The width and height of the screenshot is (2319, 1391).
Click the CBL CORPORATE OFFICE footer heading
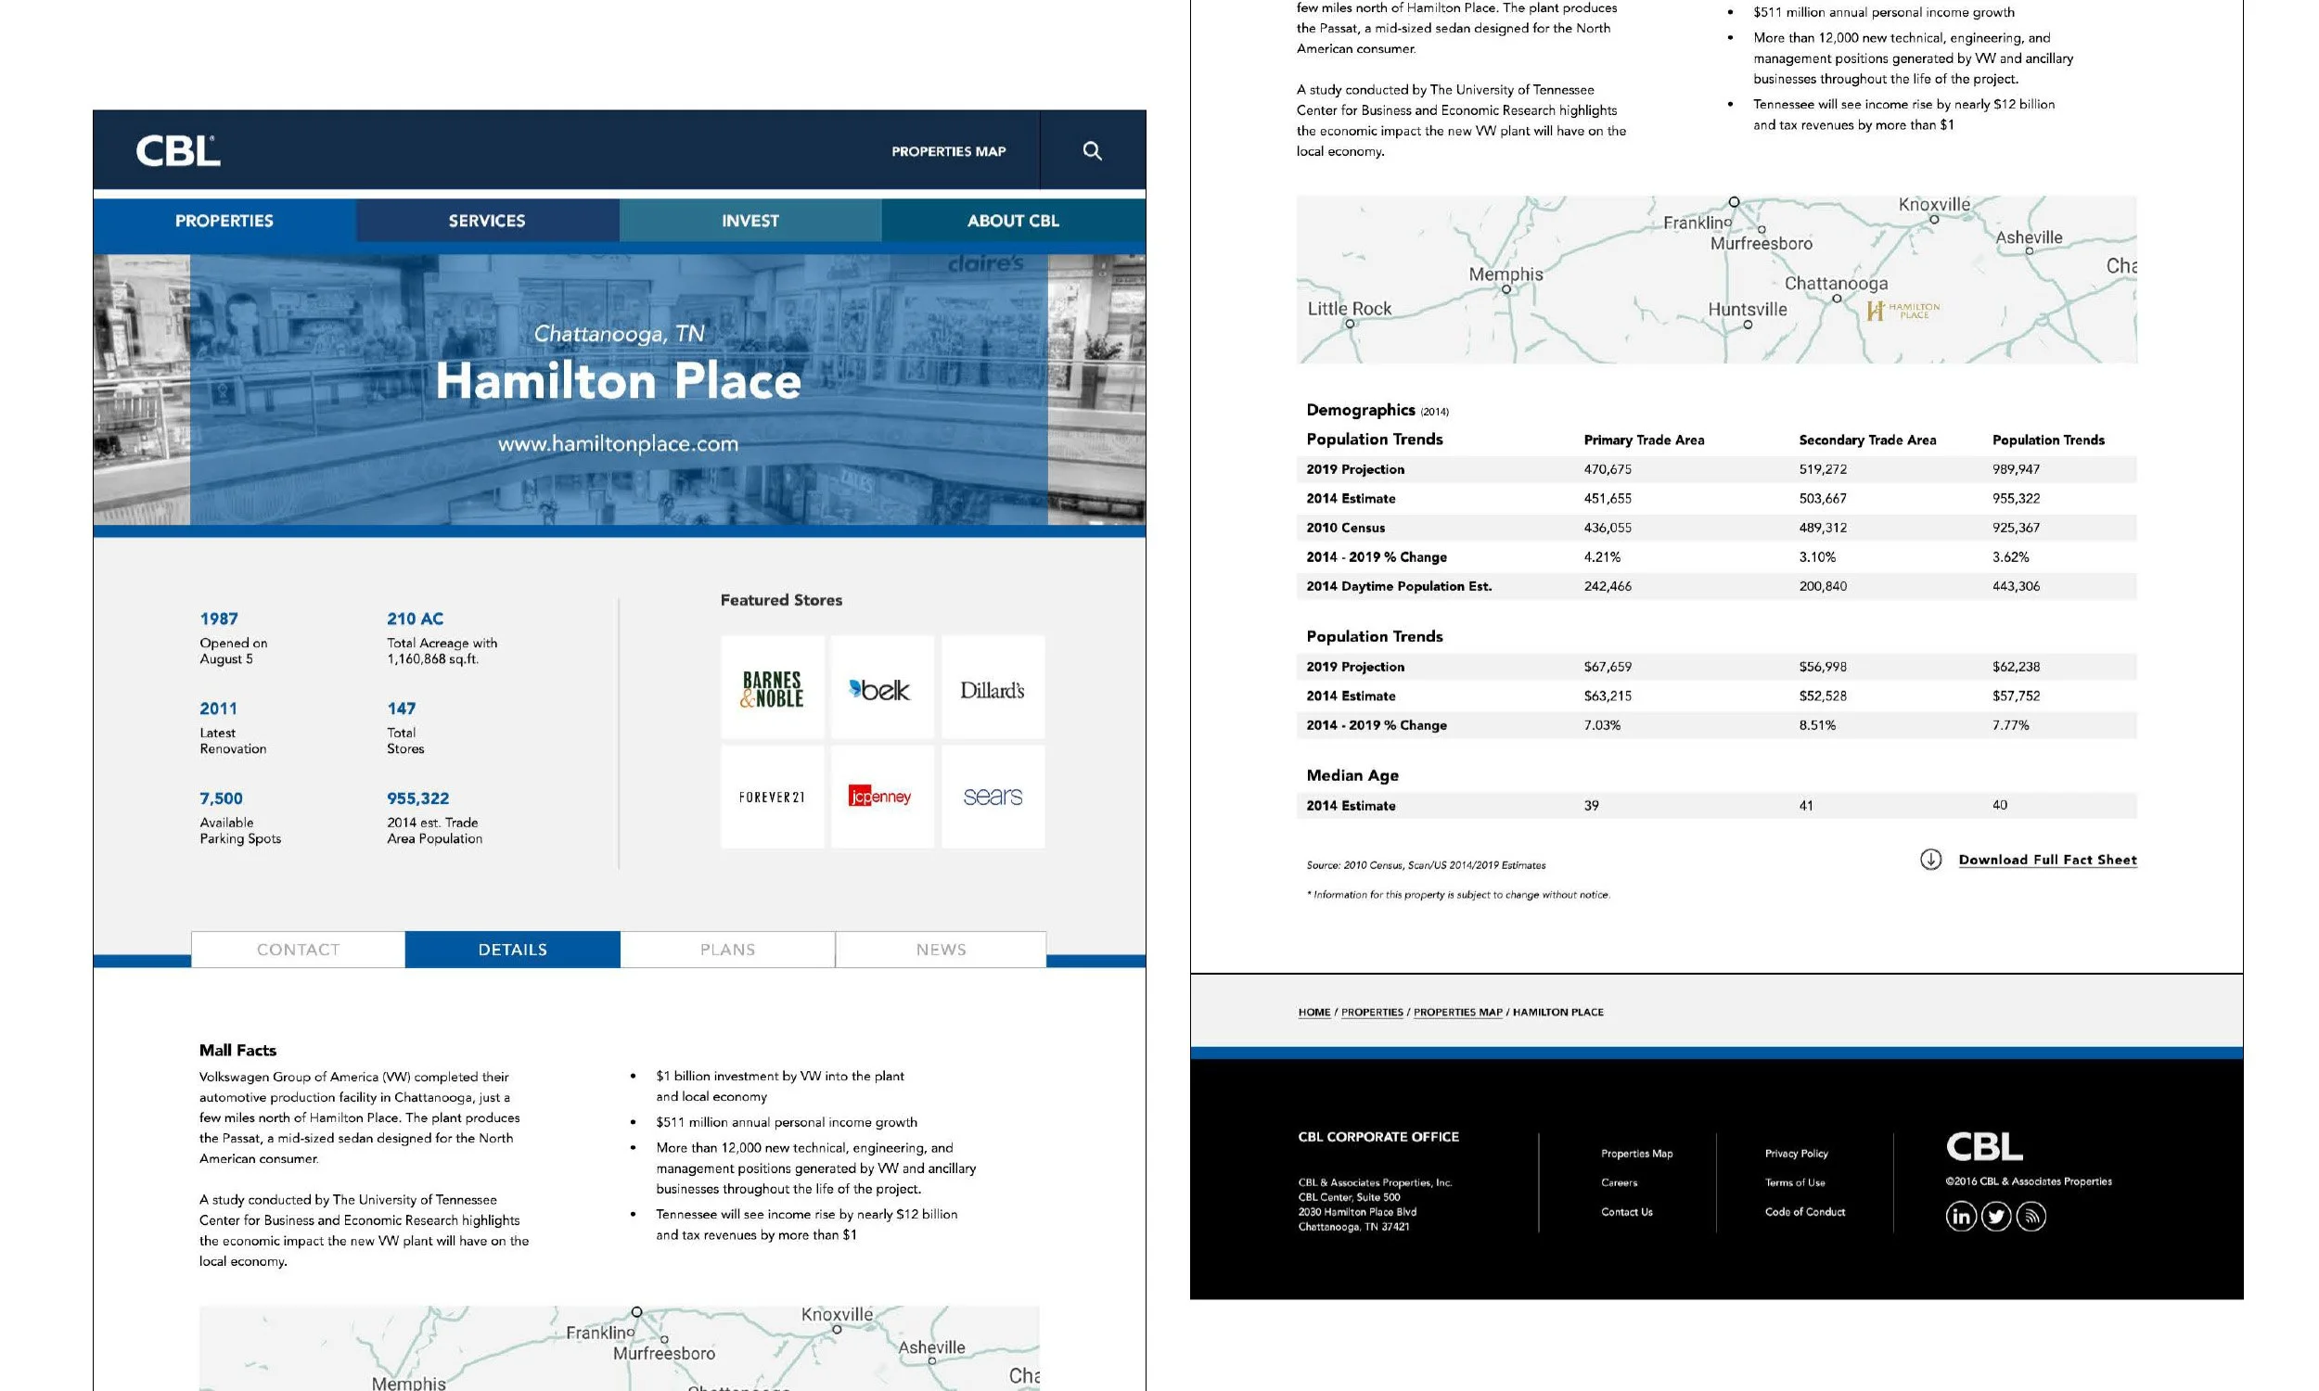tap(1377, 1137)
